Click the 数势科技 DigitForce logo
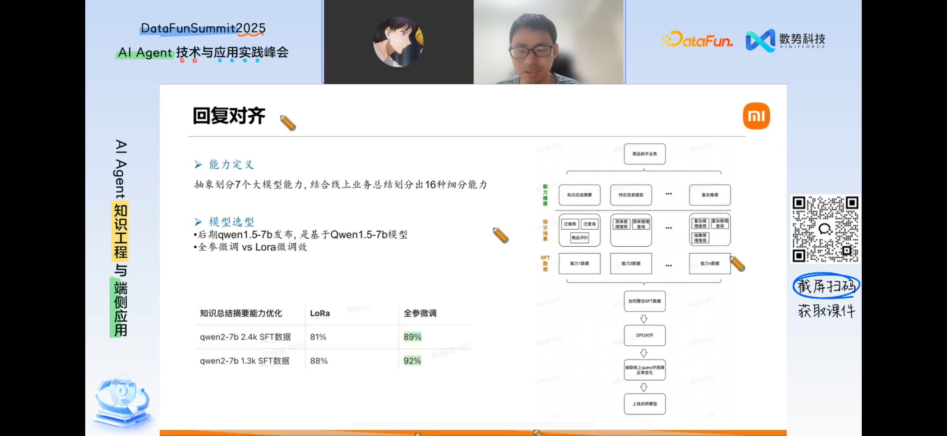The width and height of the screenshot is (947, 436). click(785, 41)
